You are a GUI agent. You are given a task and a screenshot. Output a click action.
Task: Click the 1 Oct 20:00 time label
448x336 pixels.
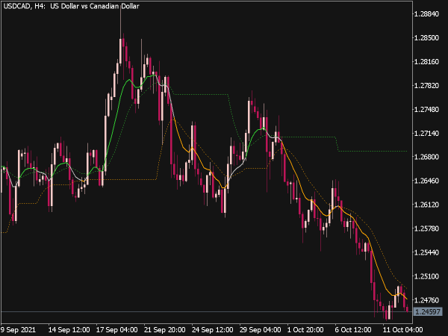[305, 330]
